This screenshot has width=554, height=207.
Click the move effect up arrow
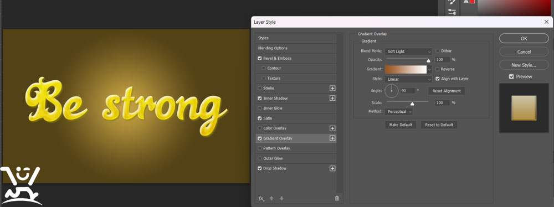[x=271, y=199]
